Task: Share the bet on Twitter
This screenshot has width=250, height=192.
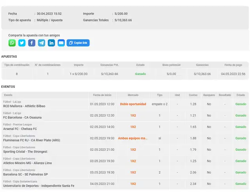Action: tap(22, 43)
